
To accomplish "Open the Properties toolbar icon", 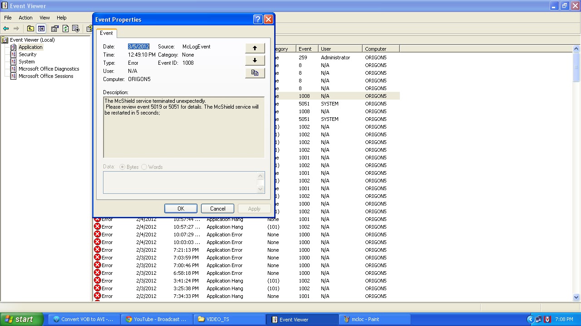I will 54,29.
